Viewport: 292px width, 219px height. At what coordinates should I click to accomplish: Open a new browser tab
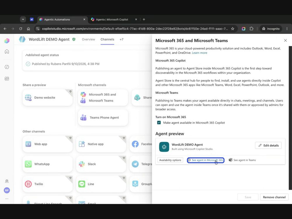(144, 19)
